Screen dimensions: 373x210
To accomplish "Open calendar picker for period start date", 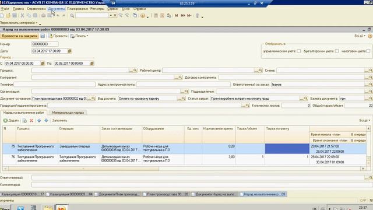I will tap(43, 64).
